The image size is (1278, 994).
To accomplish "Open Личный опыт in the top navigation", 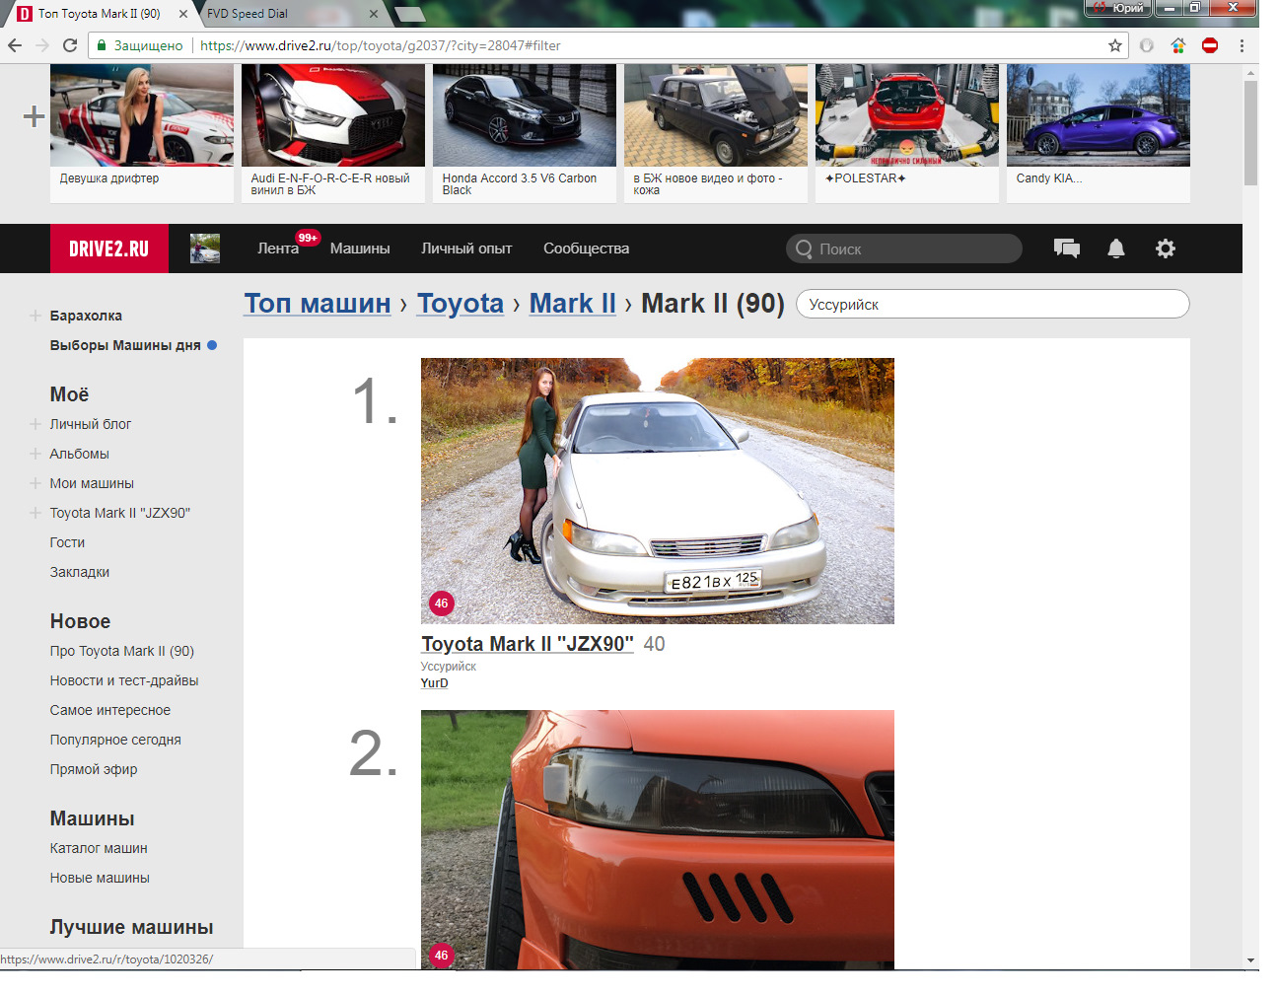I will click(x=466, y=248).
